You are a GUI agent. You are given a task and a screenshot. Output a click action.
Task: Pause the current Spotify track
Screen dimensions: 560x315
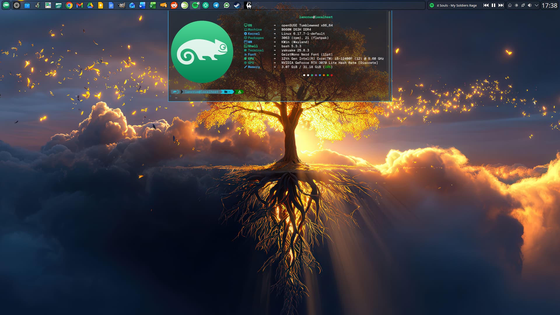click(x=494, y=5)
